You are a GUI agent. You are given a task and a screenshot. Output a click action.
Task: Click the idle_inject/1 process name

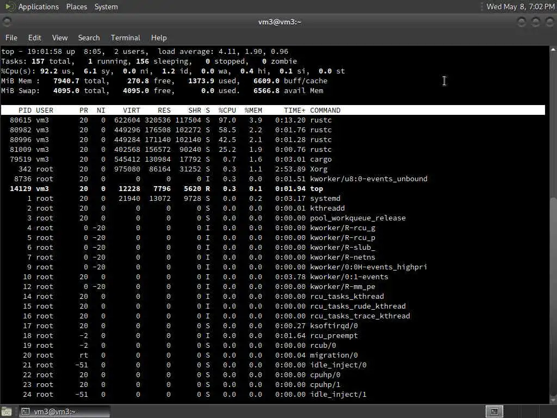click(338, 394)
